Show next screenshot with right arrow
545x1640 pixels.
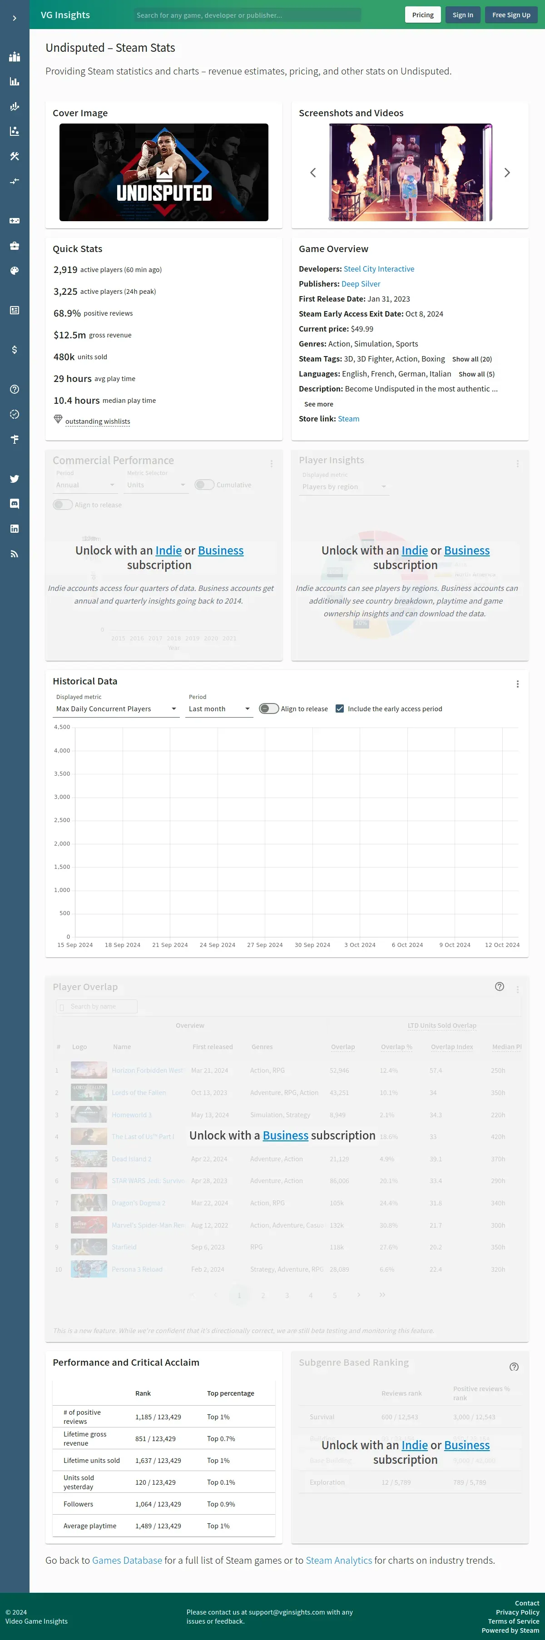click(x=507, y=173)
